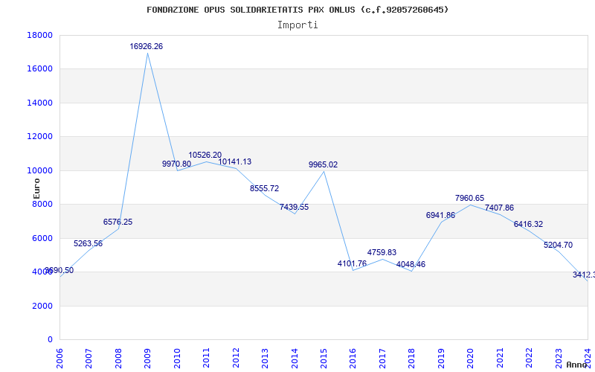This screenshot has height=372, width=595.
Task: Click the 10526.20 data label
Action: click(x=205, y=155)
